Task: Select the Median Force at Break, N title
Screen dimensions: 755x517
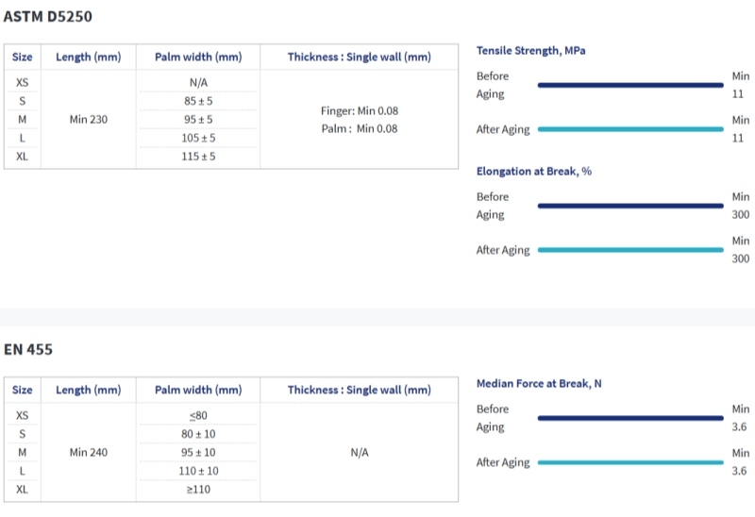Action: pyautogui.click(x=540, y=383)
